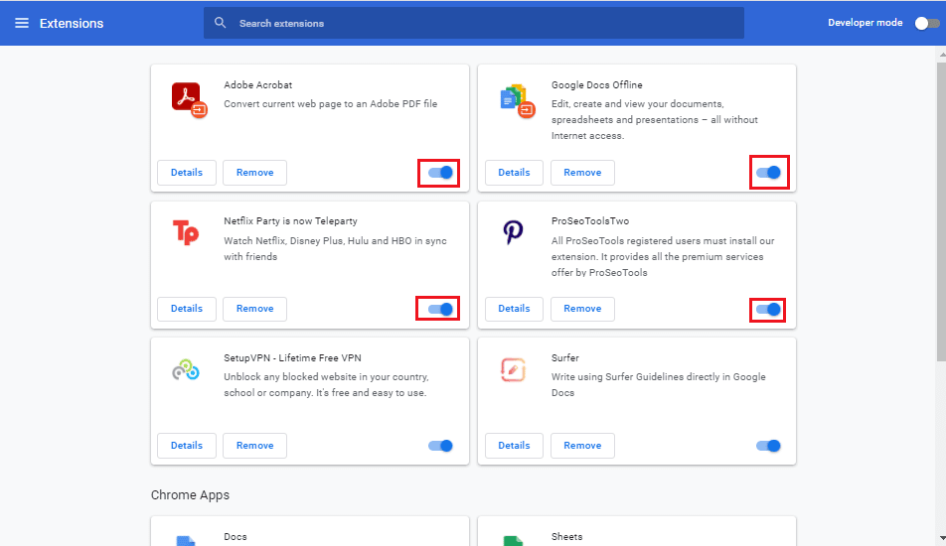Remove the ProSeoToolsTwo extension
Image resolution: width=946 pixels, height=546 pixels.
pos(582,309)
